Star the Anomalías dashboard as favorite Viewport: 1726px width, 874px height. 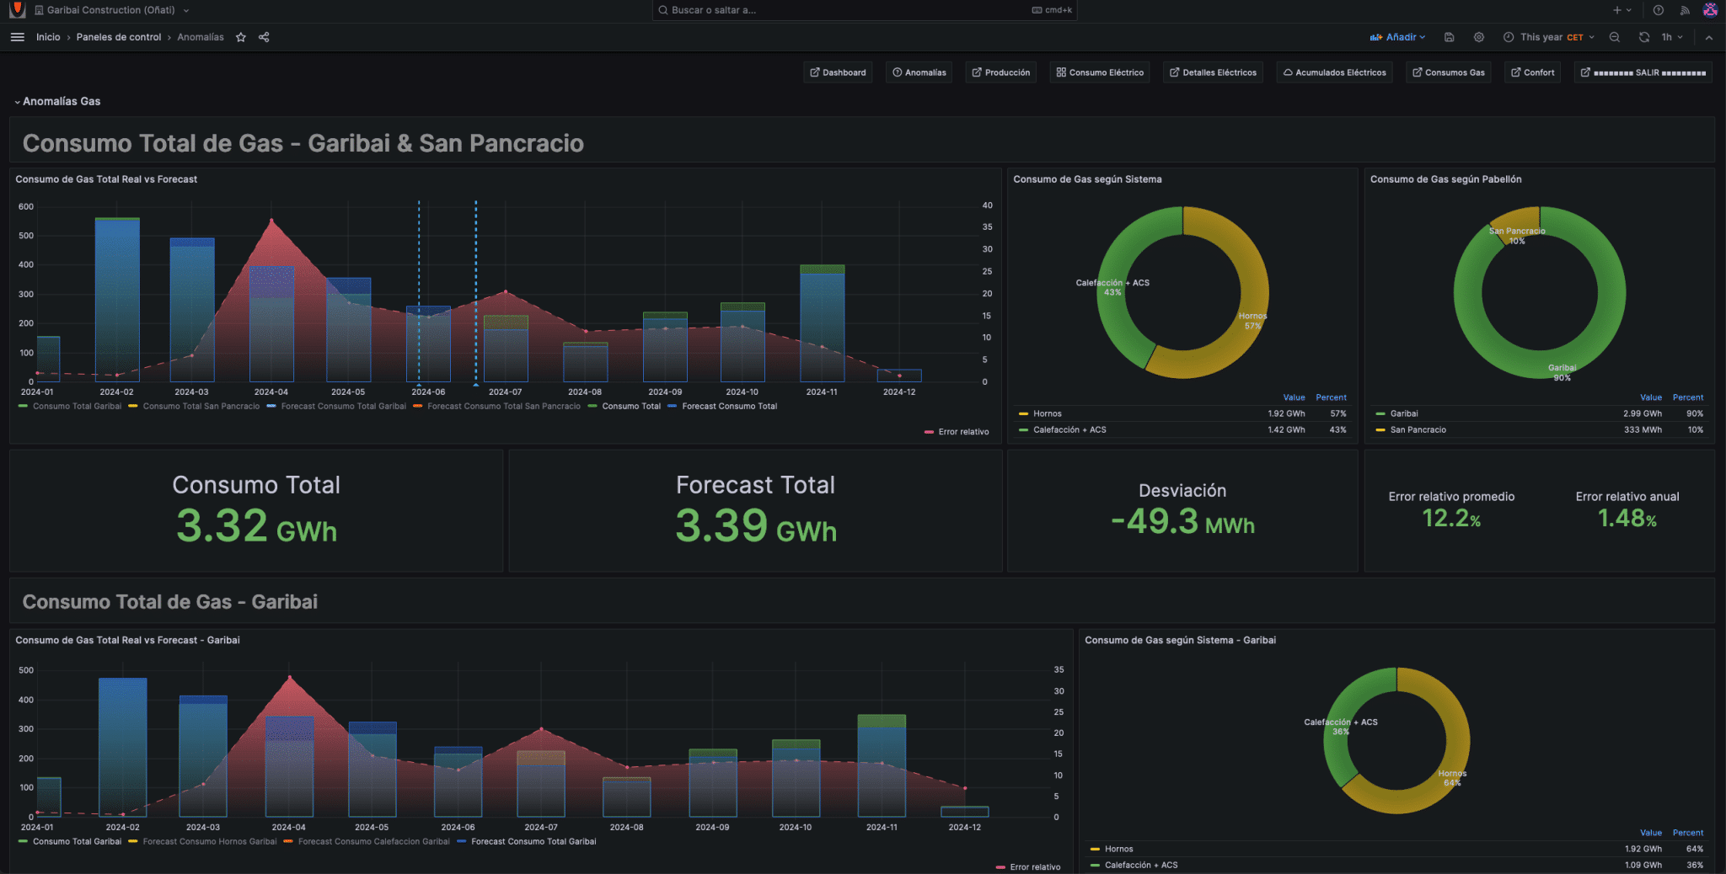click(241, 37)
